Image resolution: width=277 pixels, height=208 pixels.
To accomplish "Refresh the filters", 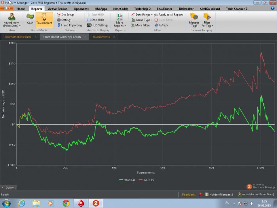I will 161,25.
